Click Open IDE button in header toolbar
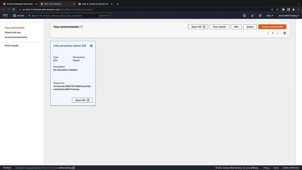 (198, 27)
